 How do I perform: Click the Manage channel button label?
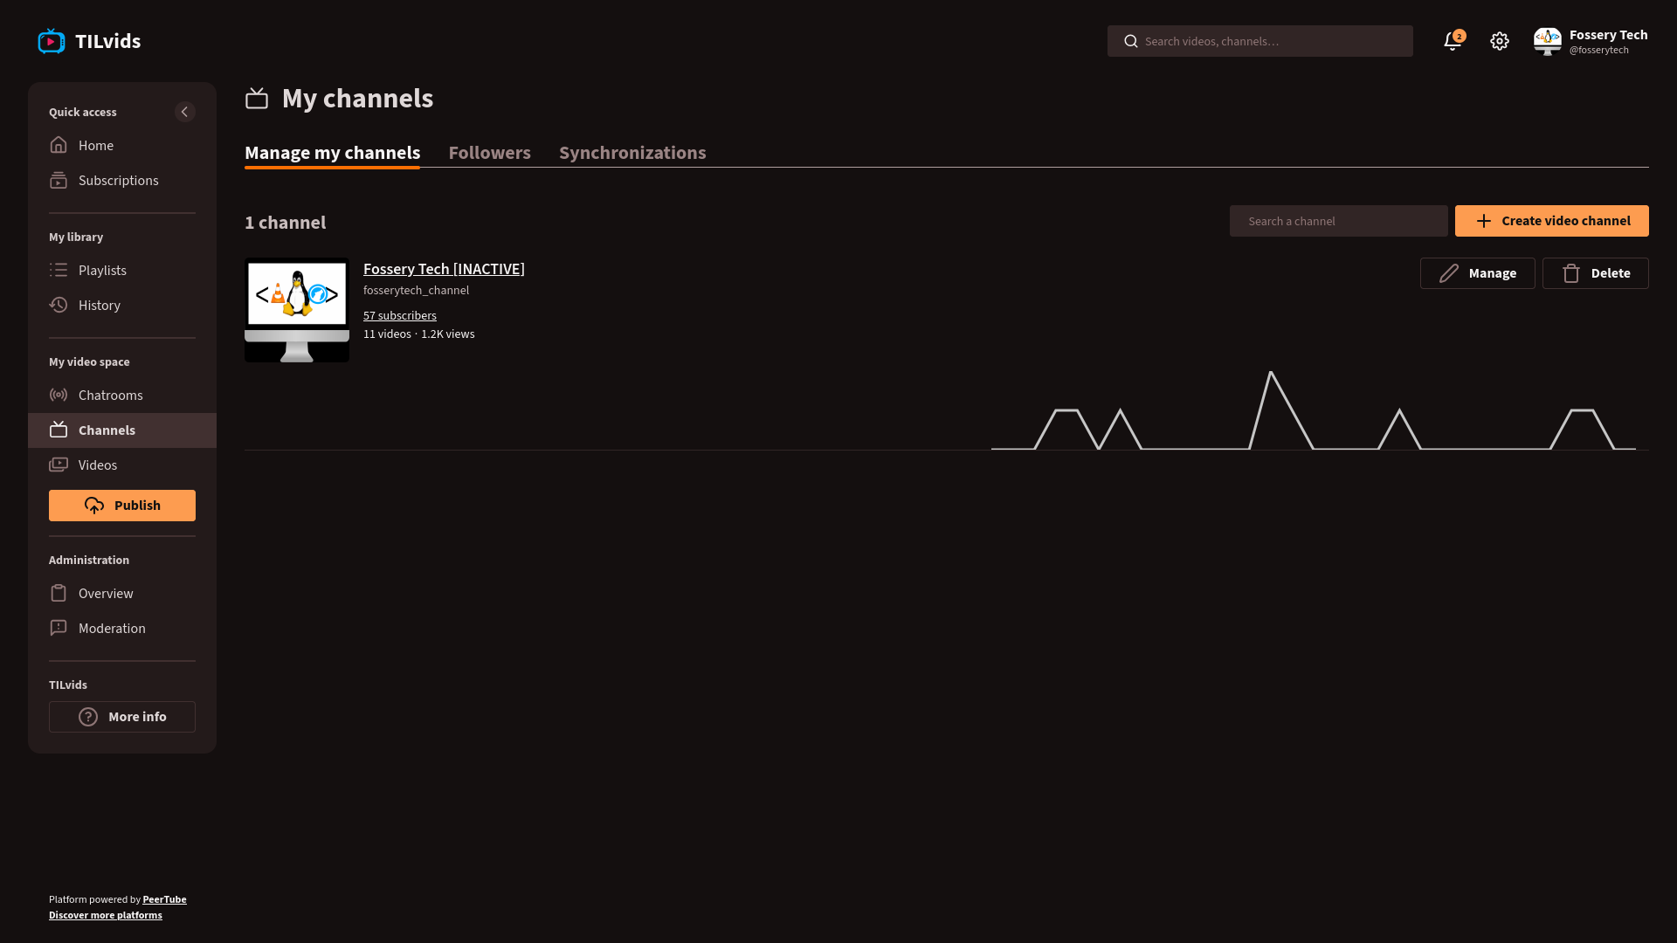click(x=1493, y=273)
